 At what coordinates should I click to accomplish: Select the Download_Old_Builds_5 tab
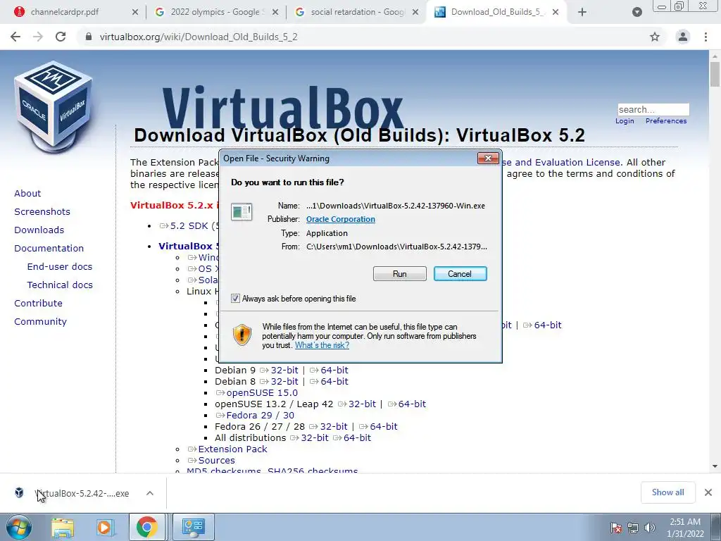click(496, 12)
